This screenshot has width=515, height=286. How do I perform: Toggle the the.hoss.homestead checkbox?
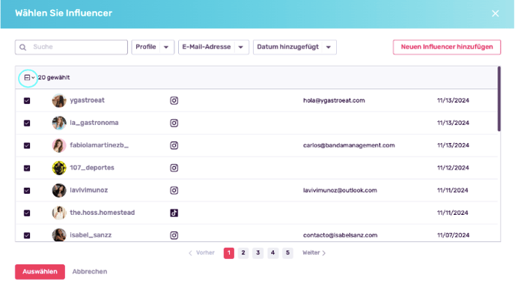pos(27,213)
